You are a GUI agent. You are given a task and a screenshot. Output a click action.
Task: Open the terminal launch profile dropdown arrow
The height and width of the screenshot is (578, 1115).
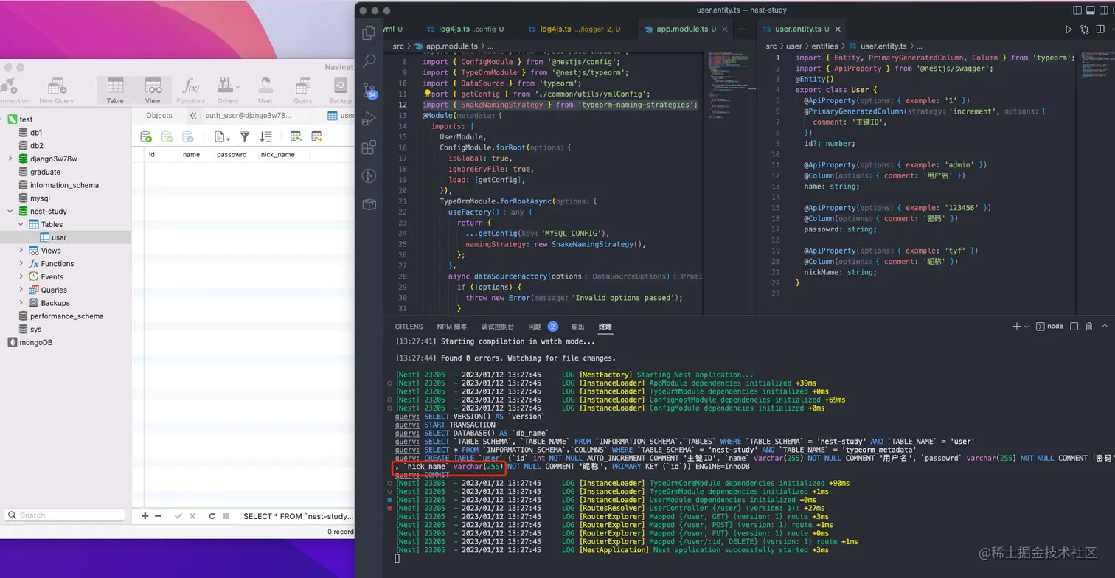tap(1027, 327)
